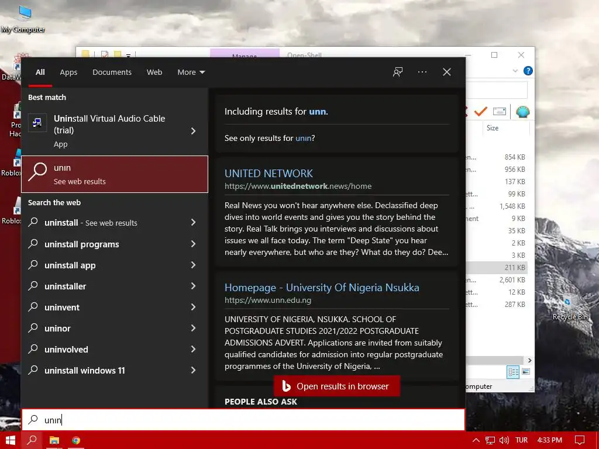Open Uninstall Virtual Audio Cable (trial) result
This screenshot has height=449, width=599.
pos(115,131)
